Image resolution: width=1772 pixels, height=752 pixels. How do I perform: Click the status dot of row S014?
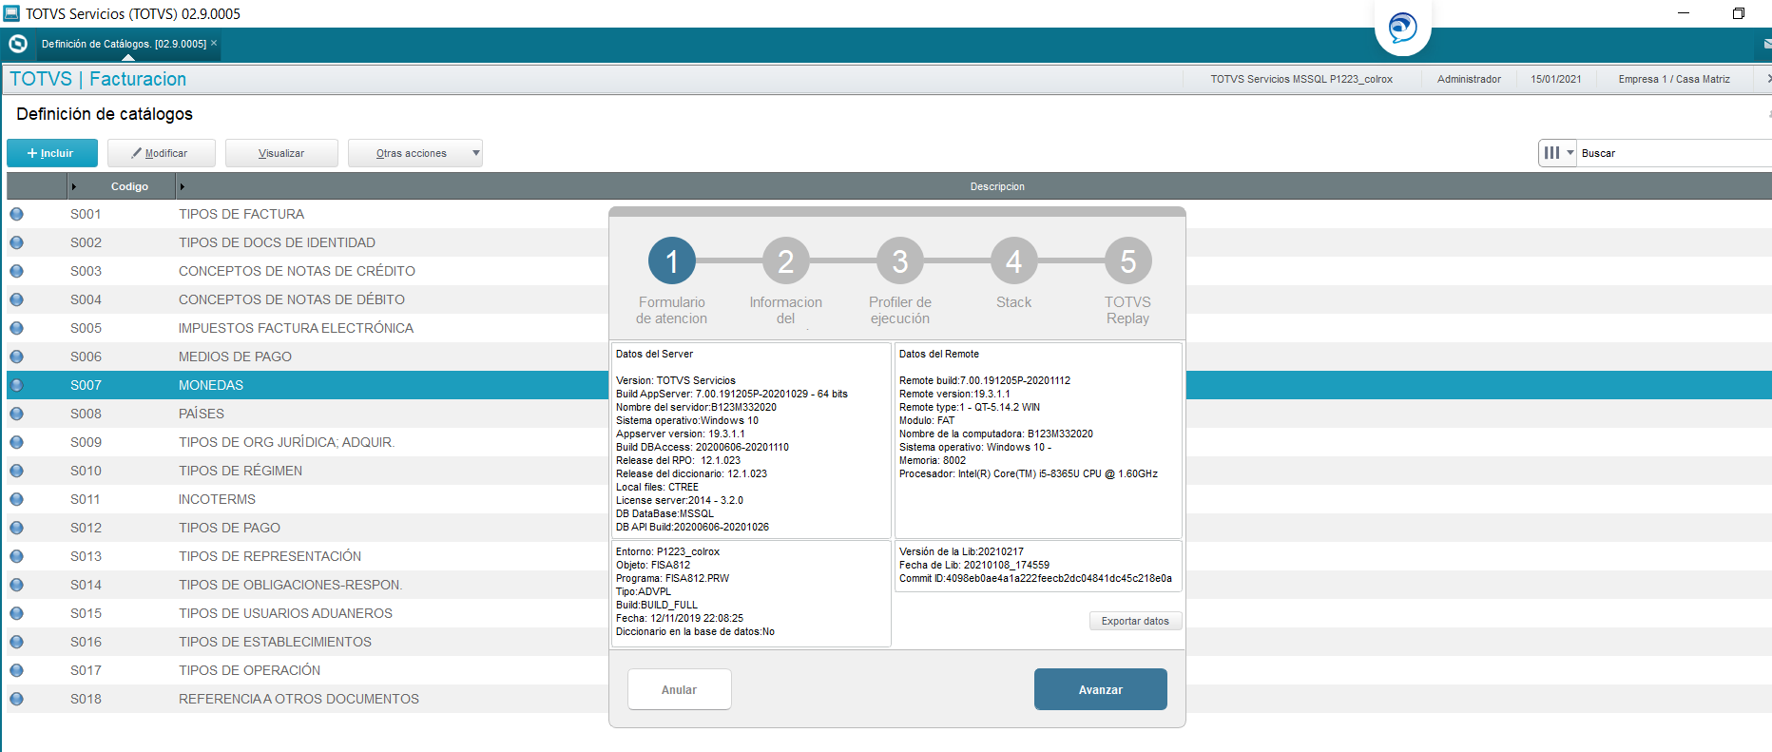[x=17, y=585]
